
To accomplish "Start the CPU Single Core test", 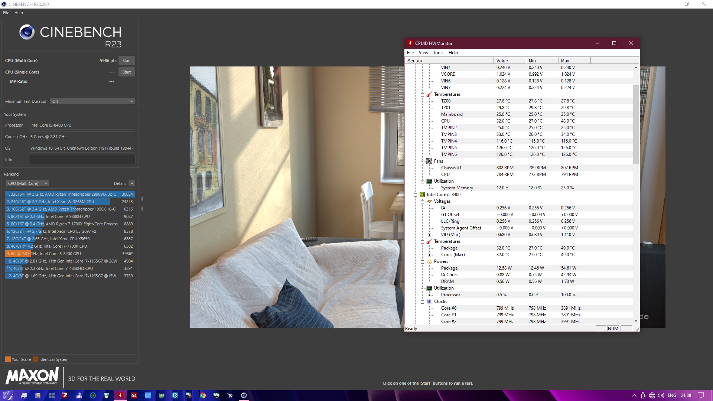I will (126, 72).
